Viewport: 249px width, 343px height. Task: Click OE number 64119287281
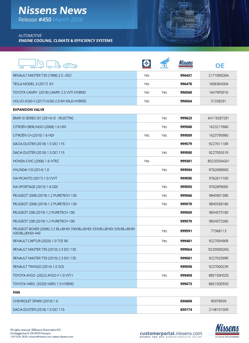pos(218,118)
